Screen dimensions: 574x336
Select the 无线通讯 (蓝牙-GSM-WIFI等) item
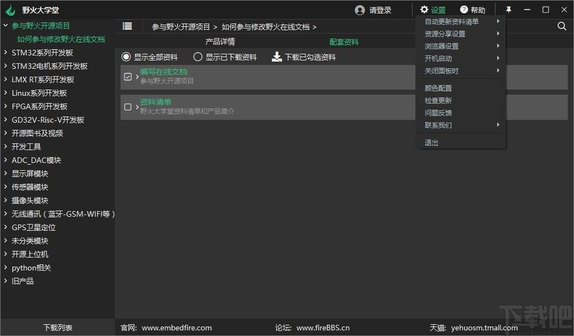pos(63,214)
